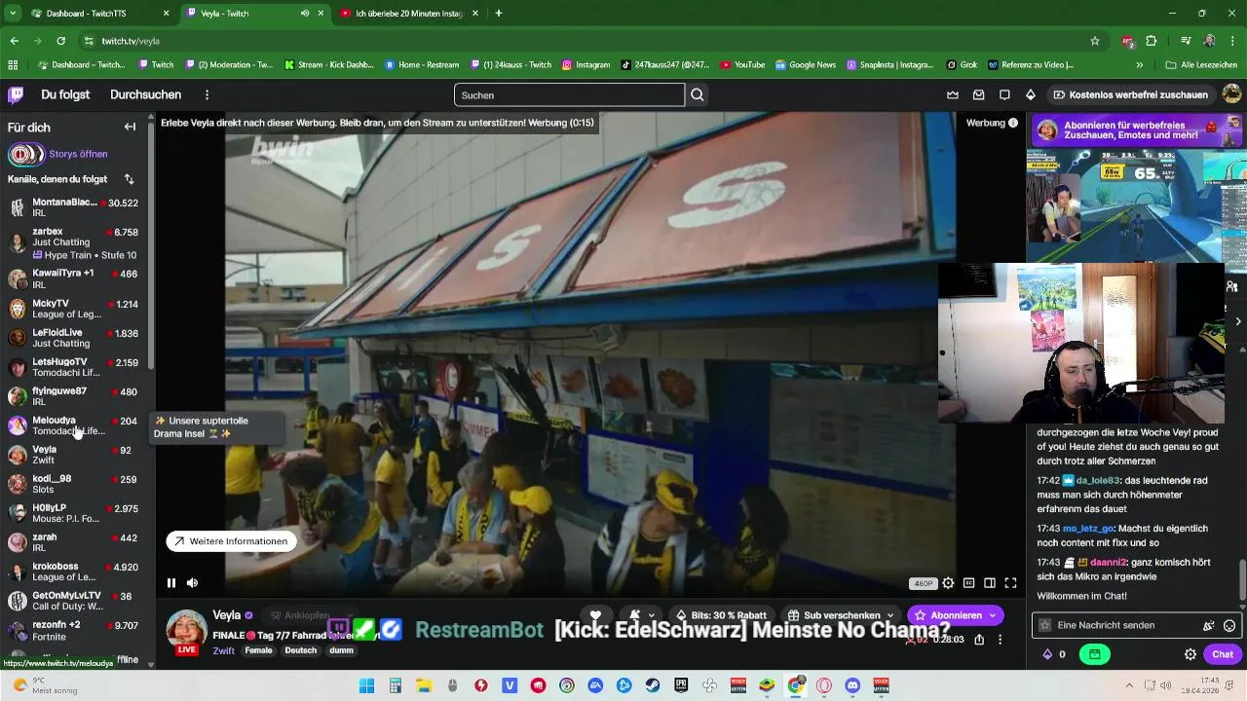Open the Windows Start menu

point(366,685)
